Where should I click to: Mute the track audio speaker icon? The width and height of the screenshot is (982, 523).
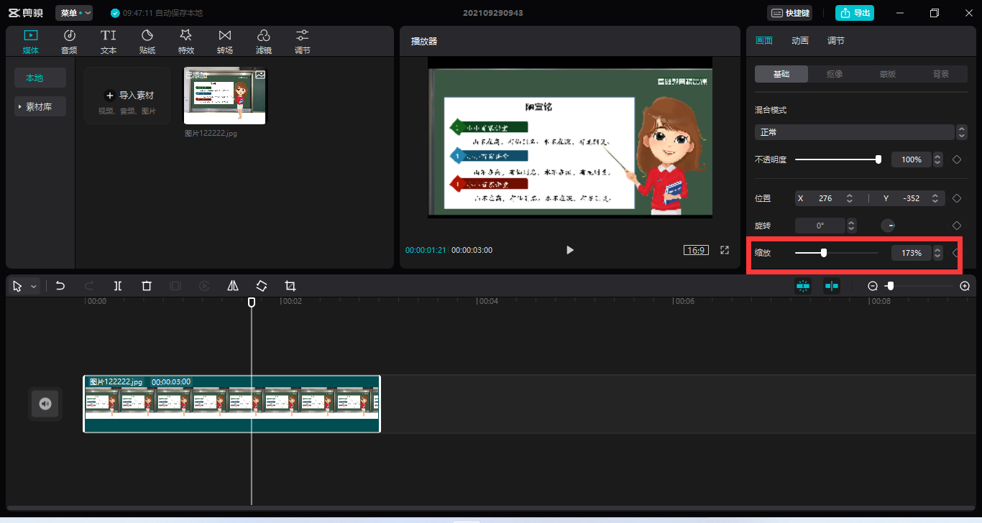[45, 404]
